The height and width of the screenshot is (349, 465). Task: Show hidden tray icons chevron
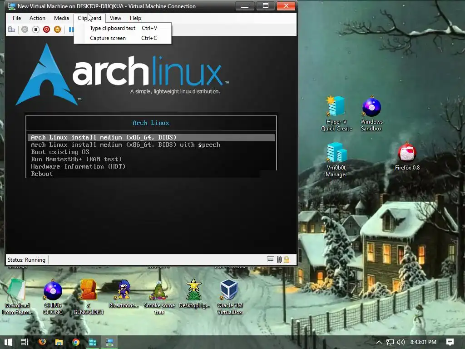[379, 342]
